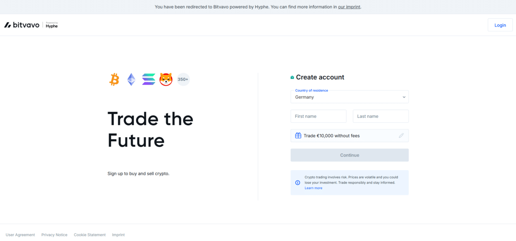Open the User Agreement footer link
The width and height of the screenshot is (516, 241).
(x=20, y=235)
